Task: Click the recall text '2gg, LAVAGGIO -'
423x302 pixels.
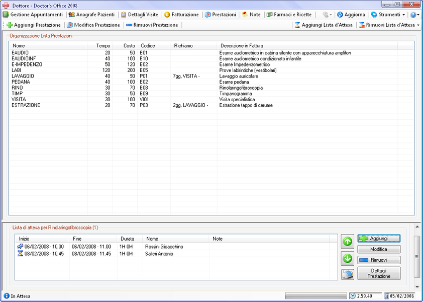Action: point(190,105)
